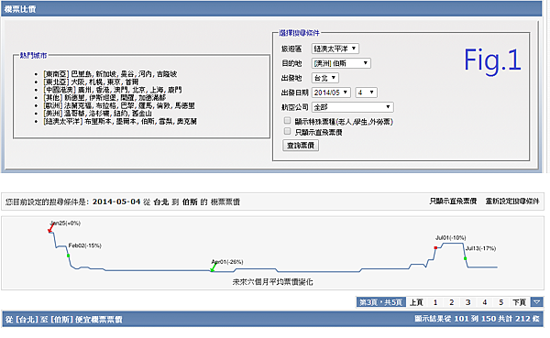Select popular city 墨爾本
The height and width of the screenshot is (338, 550).
tap(126, 121)
